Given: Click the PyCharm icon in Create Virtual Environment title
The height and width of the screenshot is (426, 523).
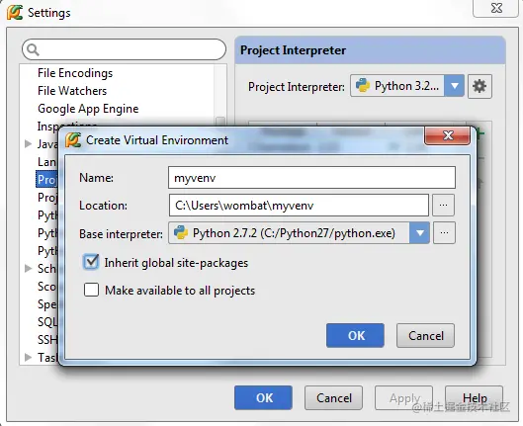Looking at the screenshot, I should click(x=73, y=140).
